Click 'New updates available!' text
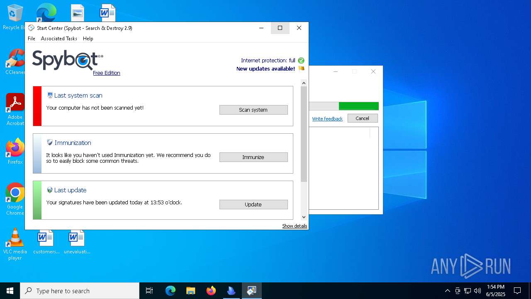Viewport: 531px width, 299px height. (265, 69)
